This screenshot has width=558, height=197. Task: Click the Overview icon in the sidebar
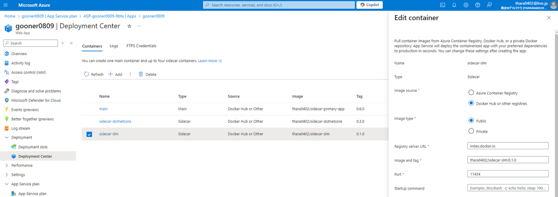tap(7, 54)
